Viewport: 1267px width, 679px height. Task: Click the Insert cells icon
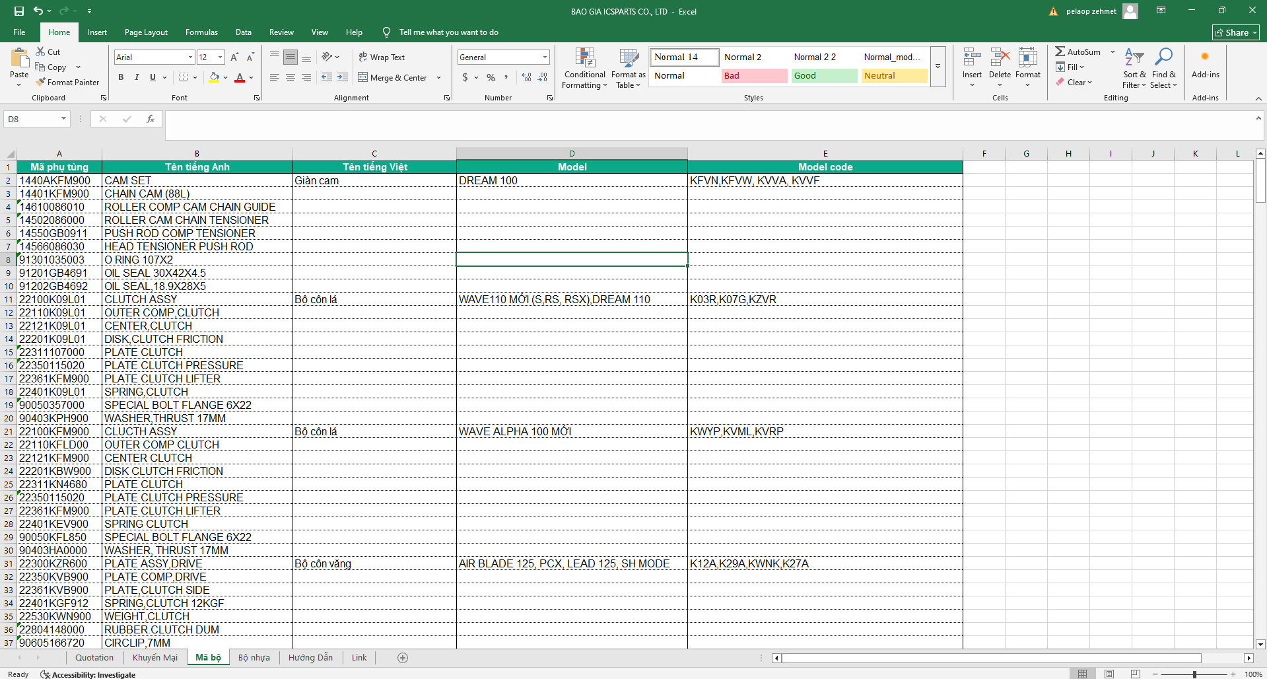971,58
